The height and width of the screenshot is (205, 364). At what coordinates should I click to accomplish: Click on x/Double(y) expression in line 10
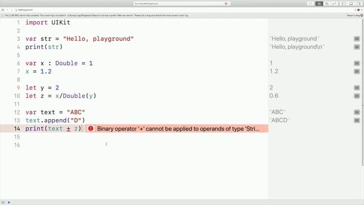(x=76, y=96)
